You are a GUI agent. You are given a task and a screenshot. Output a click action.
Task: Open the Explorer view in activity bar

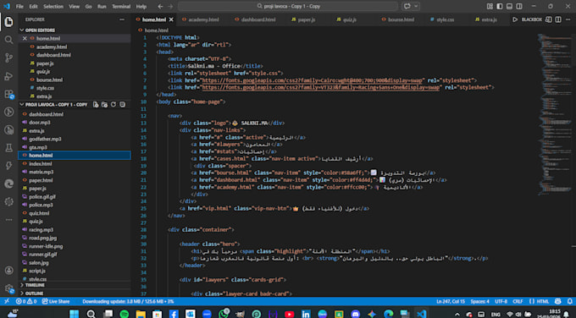8,22
